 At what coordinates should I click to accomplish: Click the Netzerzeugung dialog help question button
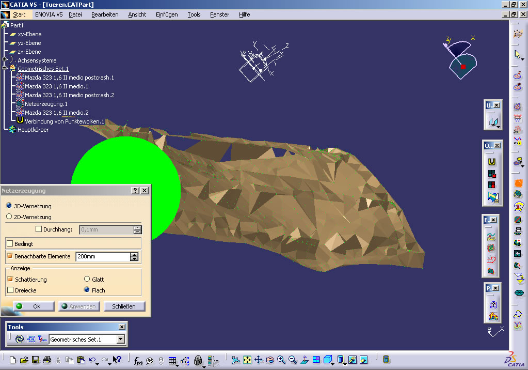pos(135,190)
